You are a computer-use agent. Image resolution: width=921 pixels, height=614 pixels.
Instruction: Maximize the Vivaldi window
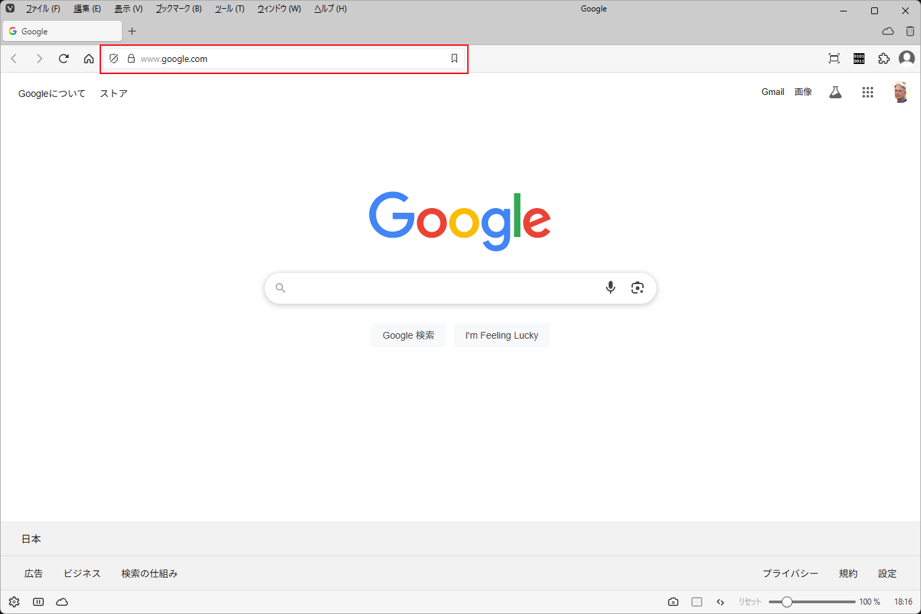pyautogui.click(x=875, y=10)
